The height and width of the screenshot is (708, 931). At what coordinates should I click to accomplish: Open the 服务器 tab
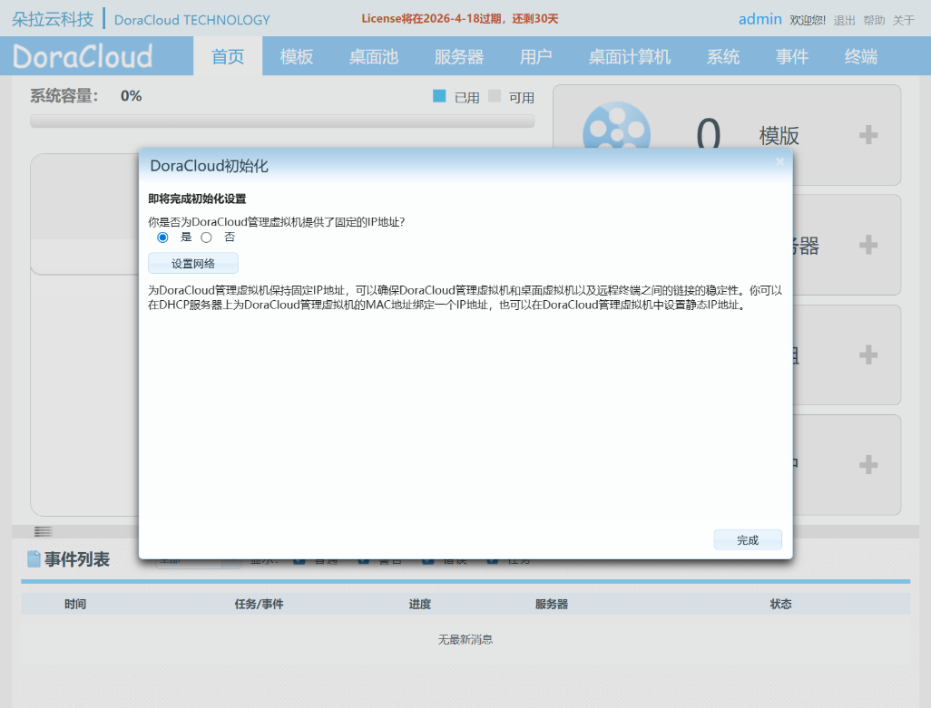click(459, 56)
